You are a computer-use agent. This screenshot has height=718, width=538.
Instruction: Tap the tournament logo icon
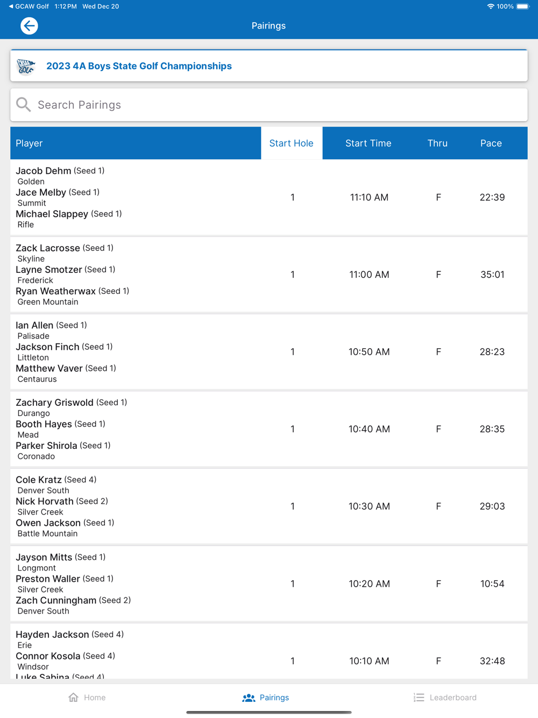pyautogui.click(x=26, y=66)
